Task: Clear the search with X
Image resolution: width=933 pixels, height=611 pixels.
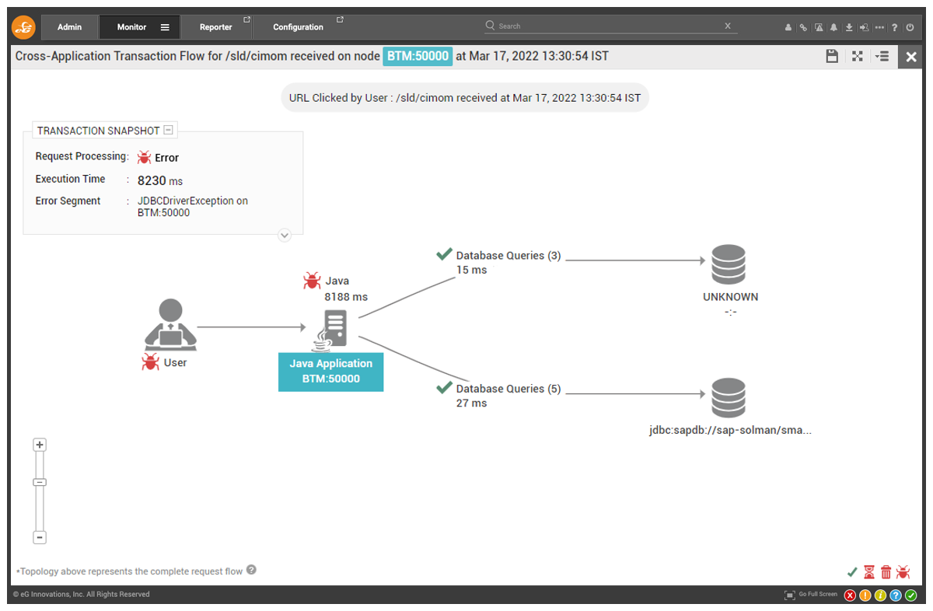Action: [728, 26]
